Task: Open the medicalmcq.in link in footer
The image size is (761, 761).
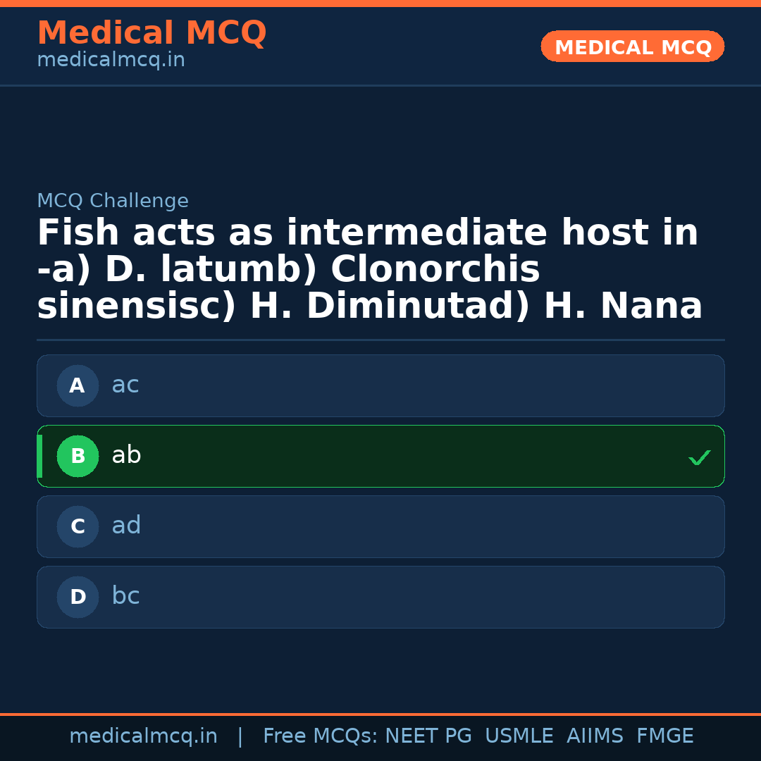Action: [143, 736]
